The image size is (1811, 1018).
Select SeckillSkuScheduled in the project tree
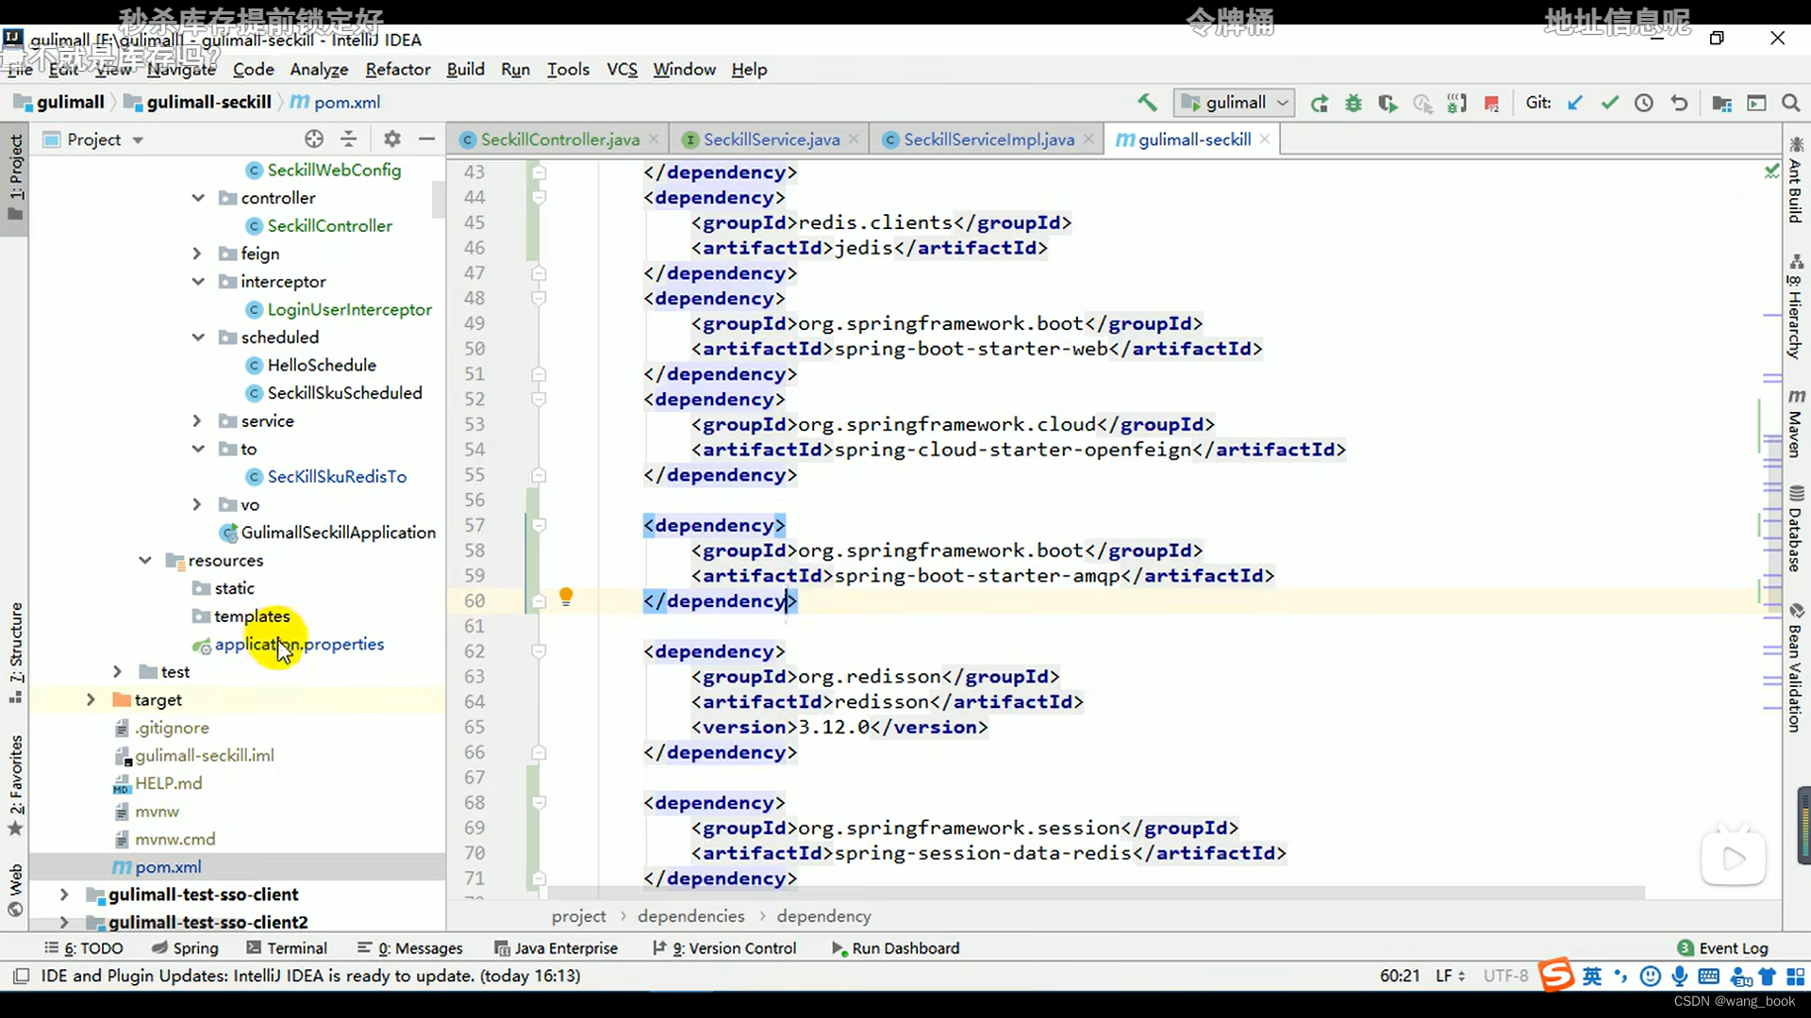click(344, 393)
